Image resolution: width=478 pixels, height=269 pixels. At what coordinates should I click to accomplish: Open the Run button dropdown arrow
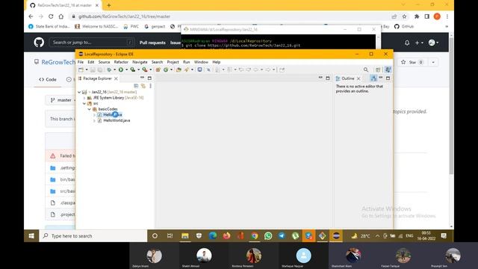[126, 69]
